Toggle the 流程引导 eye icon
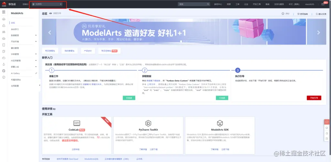The width and height of the screenshot is (331, 162). click(x=50, y=13)
